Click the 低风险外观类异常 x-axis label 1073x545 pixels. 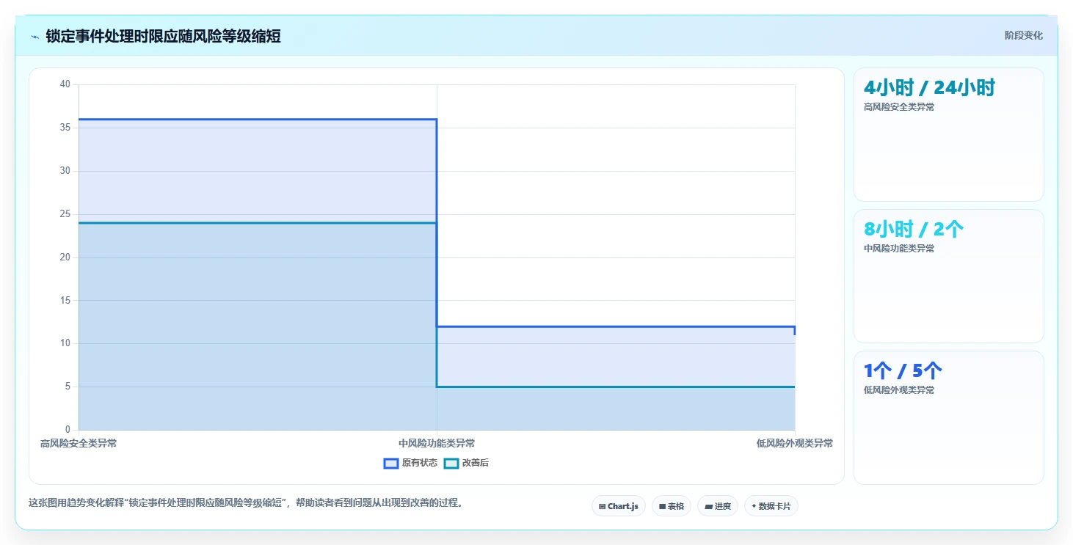(795, 443)
